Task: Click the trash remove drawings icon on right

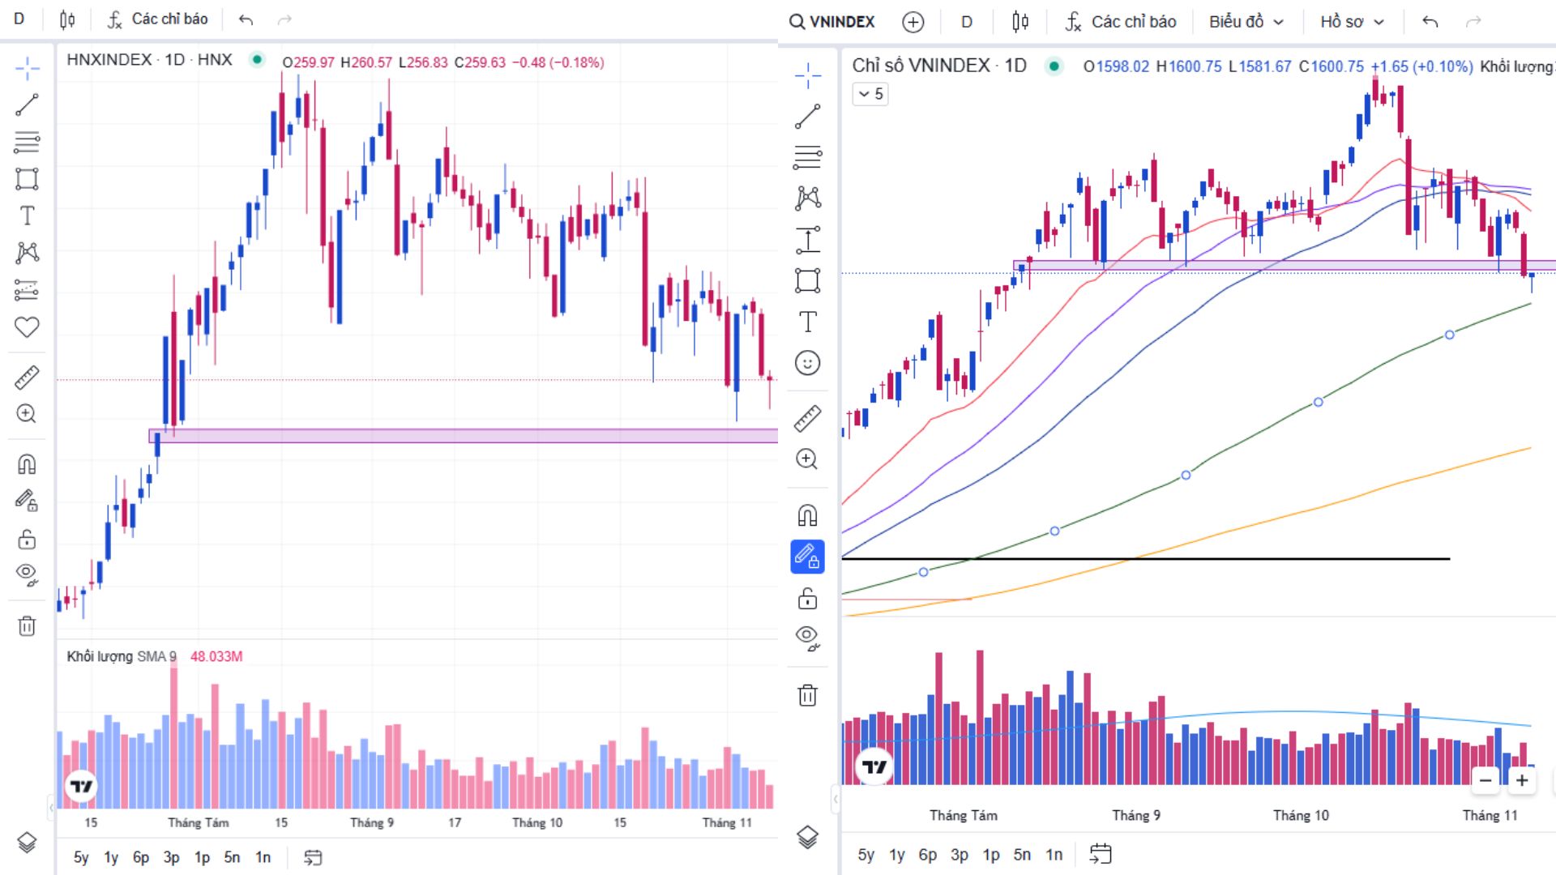Action: [x=807, y=695]
